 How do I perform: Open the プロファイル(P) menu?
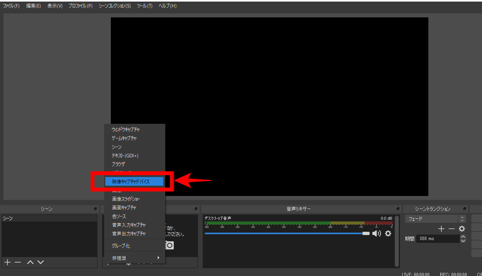80,6
